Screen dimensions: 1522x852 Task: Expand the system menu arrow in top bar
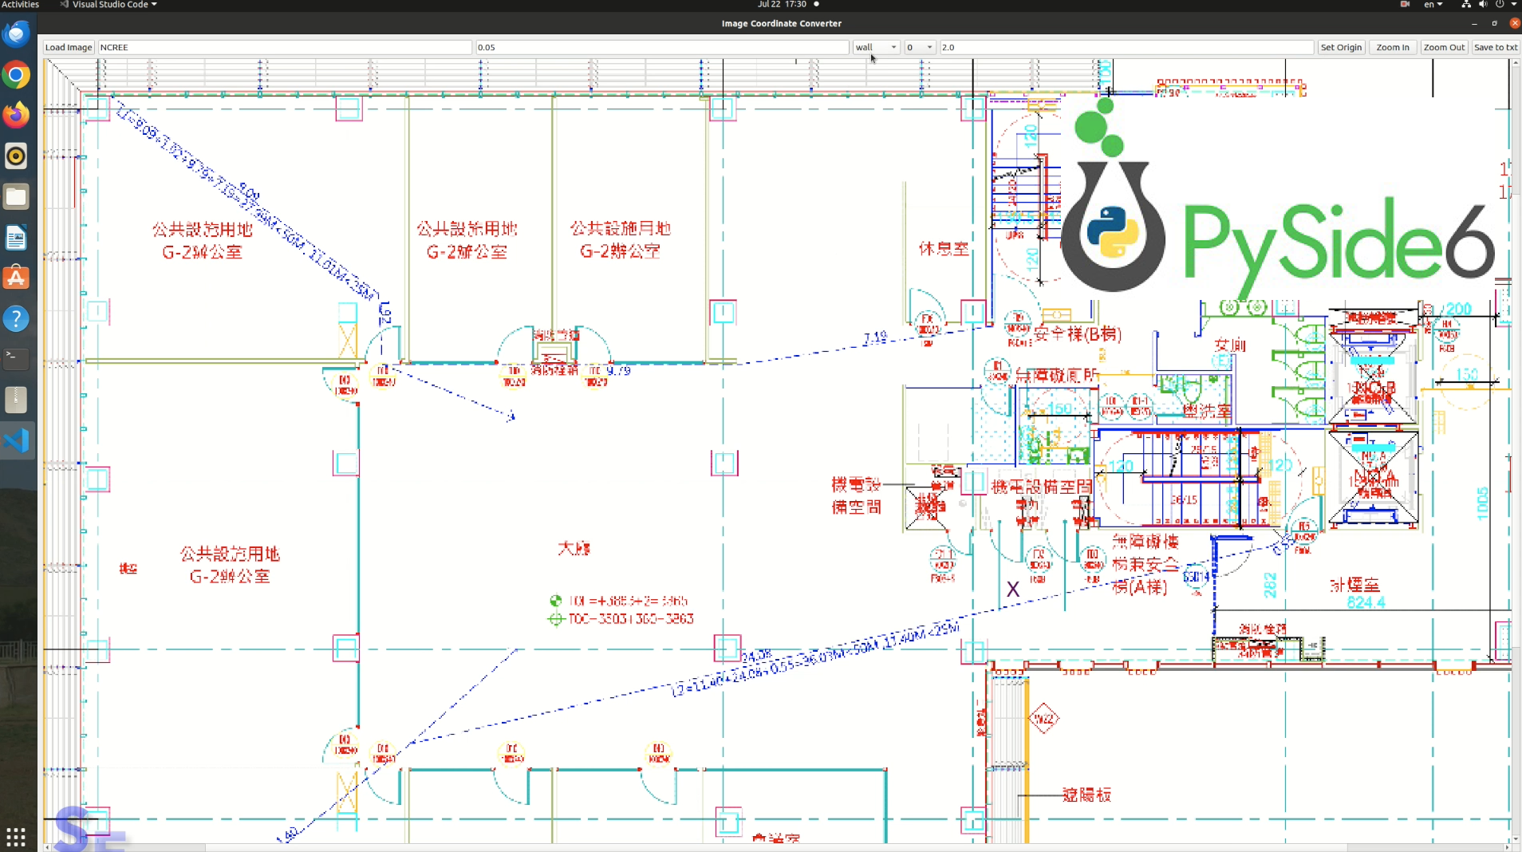click(x=1514, y=4)
